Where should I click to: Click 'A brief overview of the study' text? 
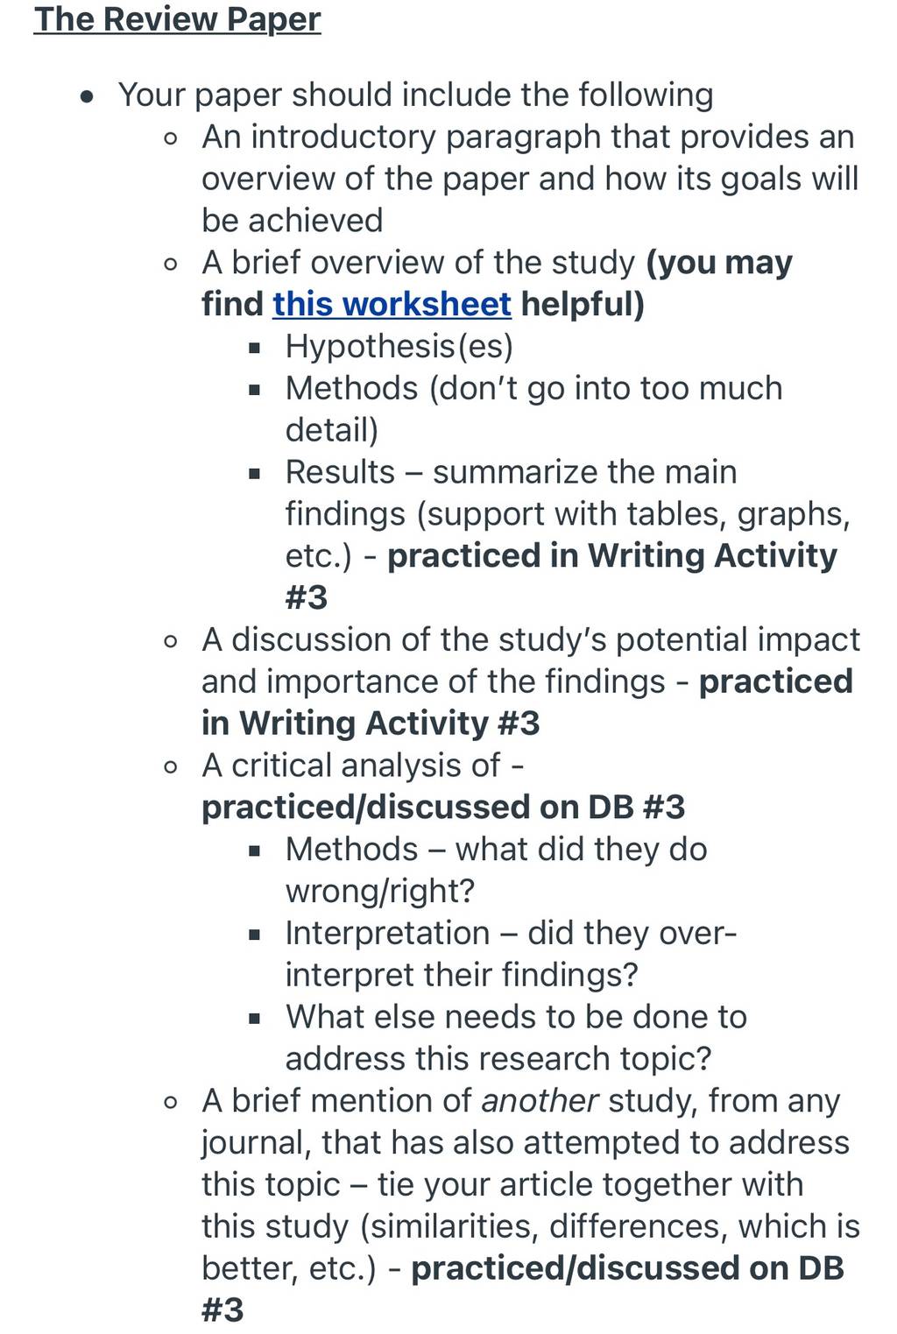(419, 263)
